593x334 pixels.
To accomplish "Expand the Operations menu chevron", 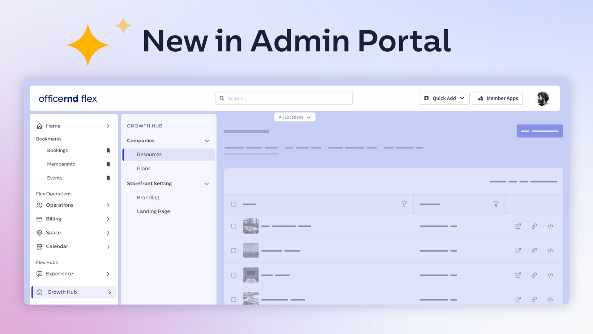I will pyautogui.click(x=108, y=206).
